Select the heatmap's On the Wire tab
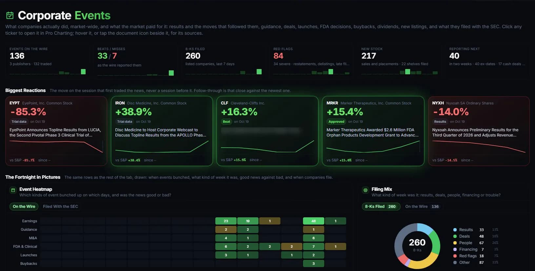Image resolution: width=535 pixels, height=271 pixels. point(24,207)
